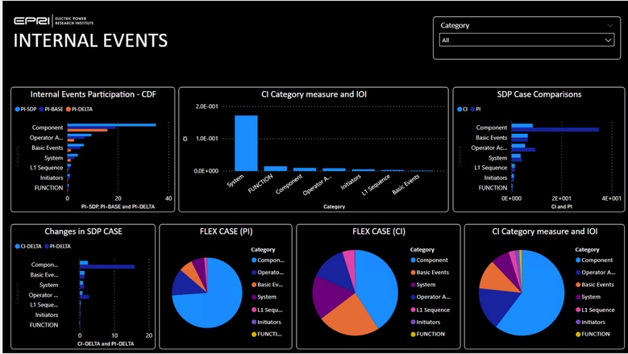The image size is (628, 354).
Task: Click L1 Sequence legend marker in CI Category pie
Action: [x=578, y=310]
